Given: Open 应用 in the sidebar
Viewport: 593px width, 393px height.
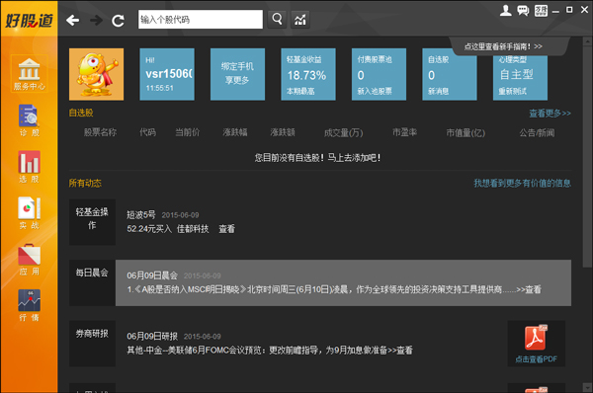Looking at the screenshot, I should tap(29, 260).
